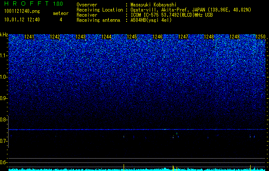
Task: Click the Receiving antenna label
Action: pyautogui.click(x=98, y=20)
